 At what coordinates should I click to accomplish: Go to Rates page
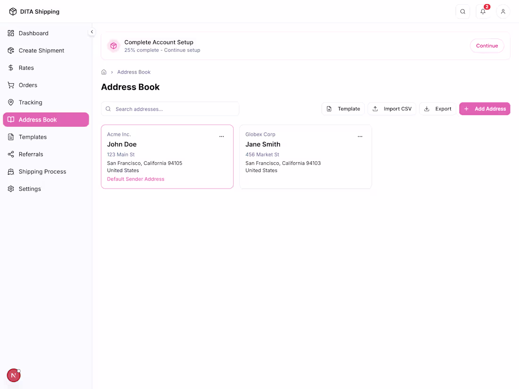click(46, 68)
